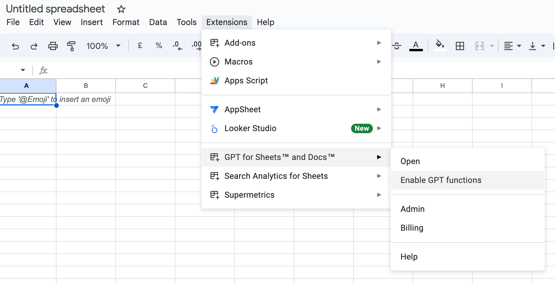Click the undo arrow icon
This screenshot has height=284, width=555.
tap(15, 46)
